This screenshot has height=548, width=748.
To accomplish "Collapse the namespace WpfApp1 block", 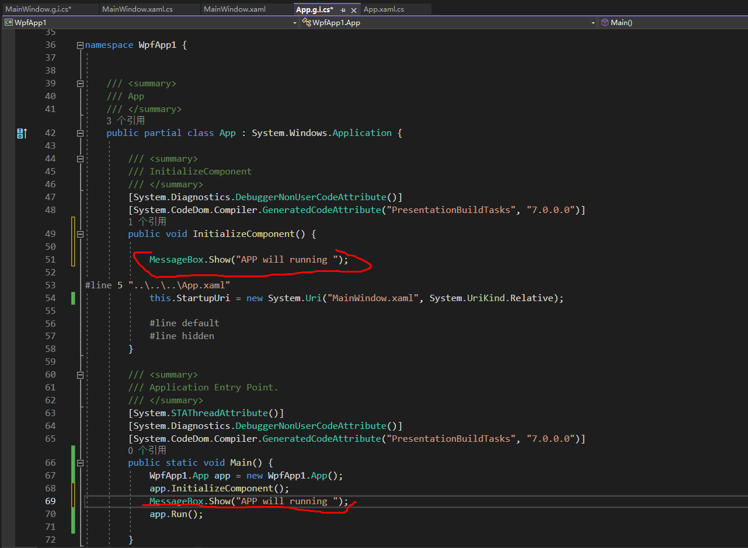I will [80, 45].
